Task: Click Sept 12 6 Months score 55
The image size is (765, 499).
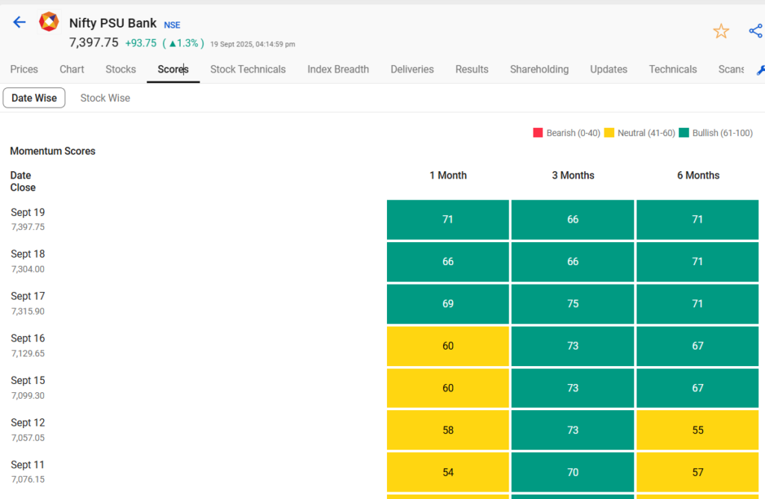Action: [698, 430]
